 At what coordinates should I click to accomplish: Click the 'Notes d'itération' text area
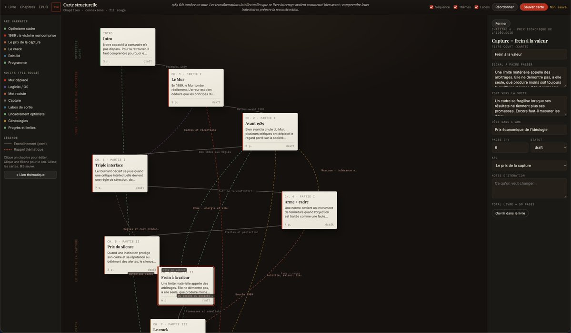(x=529, y=188)
